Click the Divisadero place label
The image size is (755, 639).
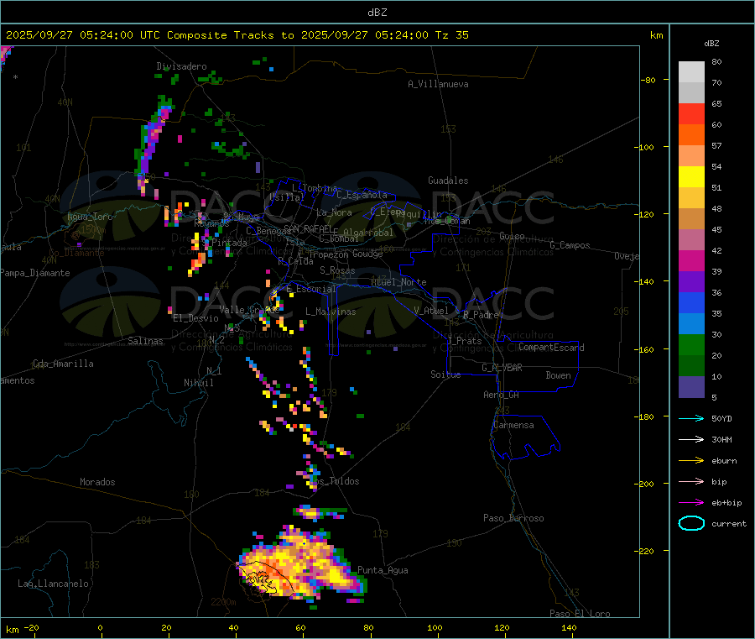pyautogui.click(x=181, y=66)
